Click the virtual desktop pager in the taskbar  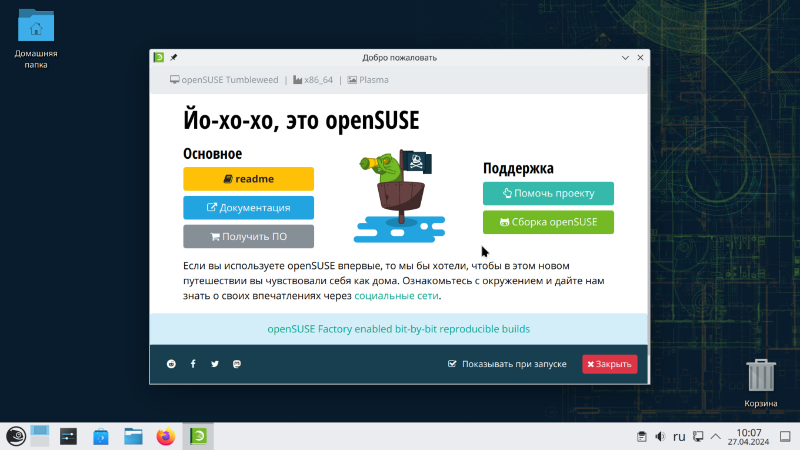[x=40, y=436]
